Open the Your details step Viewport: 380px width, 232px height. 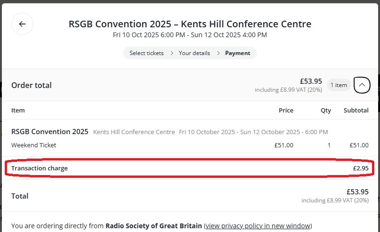click(194, 53)
